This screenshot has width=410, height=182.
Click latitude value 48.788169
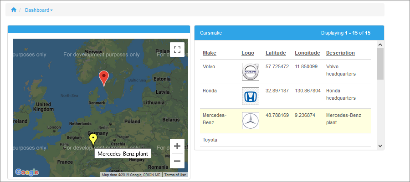point(277,115)
